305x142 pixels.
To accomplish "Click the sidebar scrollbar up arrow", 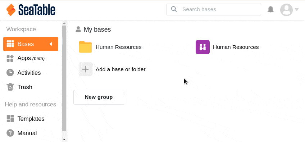I will (x=64, y=23).
